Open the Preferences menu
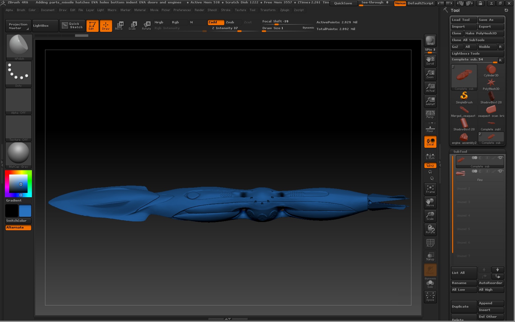This screenshot has height=322, width=515. (x=182, y=10)
